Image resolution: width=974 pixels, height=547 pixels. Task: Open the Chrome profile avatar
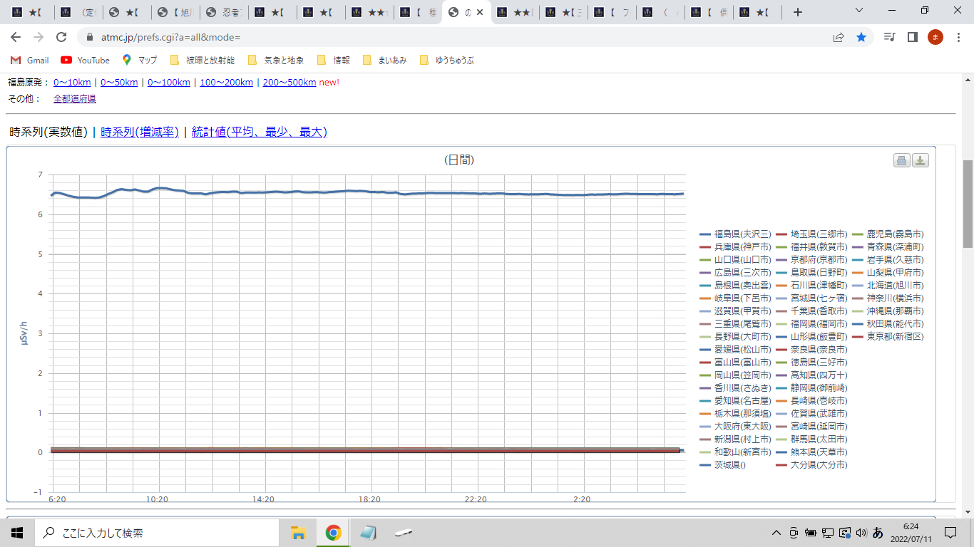click(935, 37)
